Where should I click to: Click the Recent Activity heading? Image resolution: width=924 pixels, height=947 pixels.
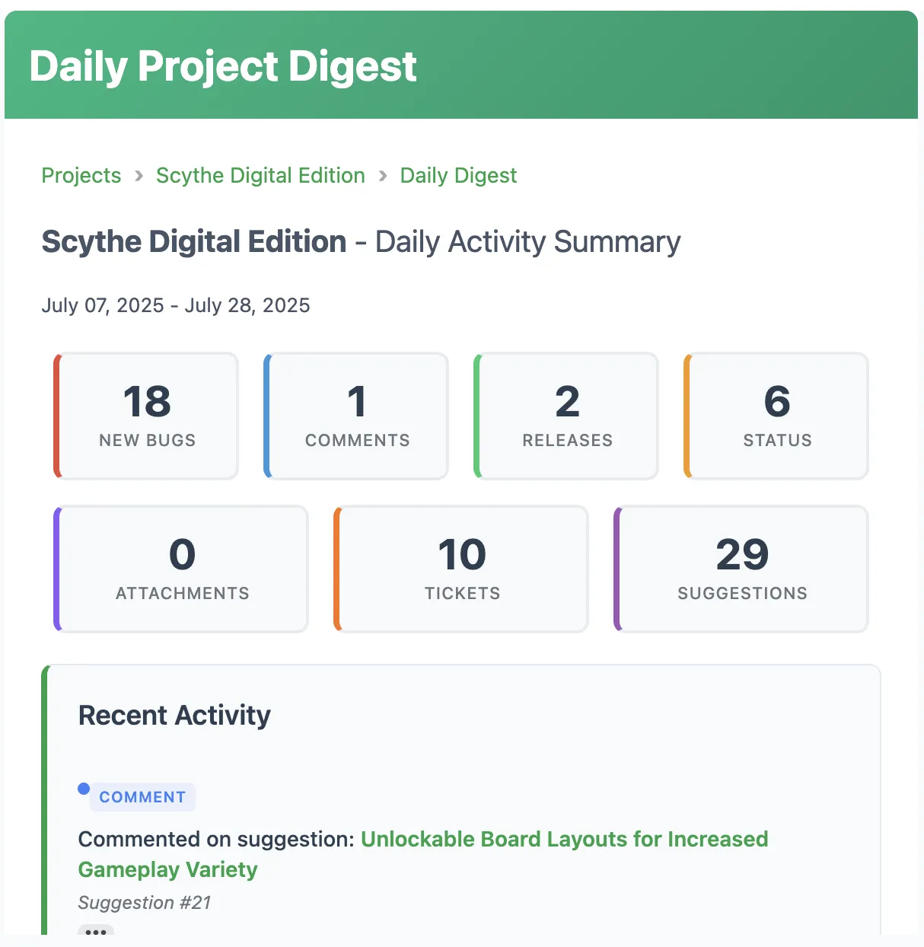(174, 716)
